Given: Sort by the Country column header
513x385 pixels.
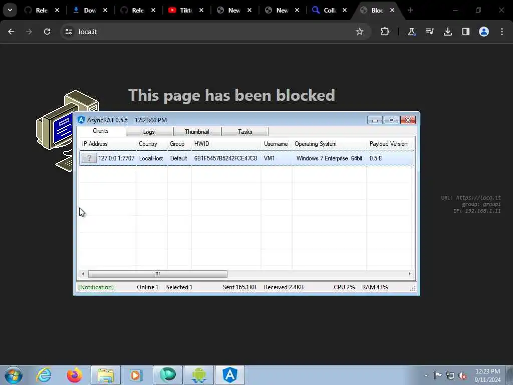Looking at the screenshot, I should coord(148,144).
